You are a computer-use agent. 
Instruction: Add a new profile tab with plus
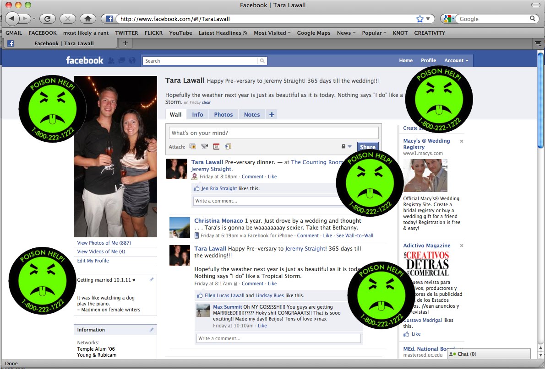coord(272,115)
